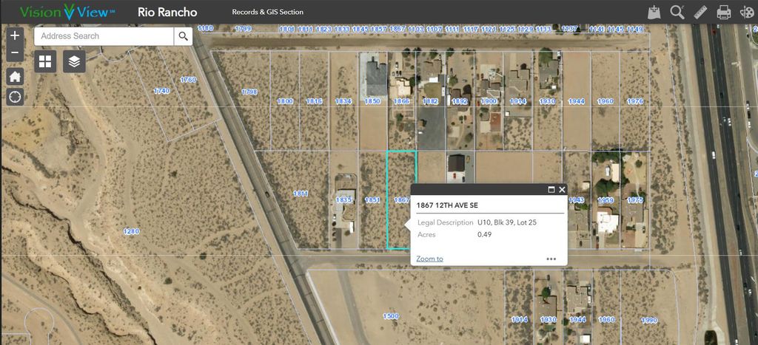Select parcel label 1800
The image size is (758, 345).
tap(285, 101)
